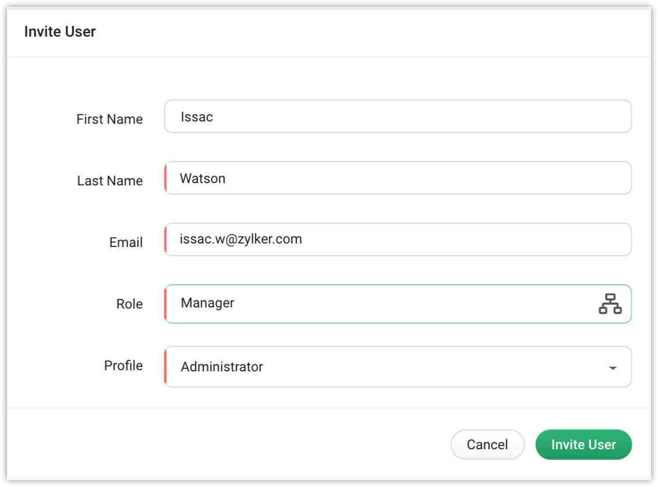Screen dimensions: 658x487
Task: Click the Email label text
Action: point(126,242)
